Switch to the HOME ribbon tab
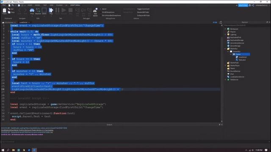Screen dimensions: 271x152 [30, 5]
